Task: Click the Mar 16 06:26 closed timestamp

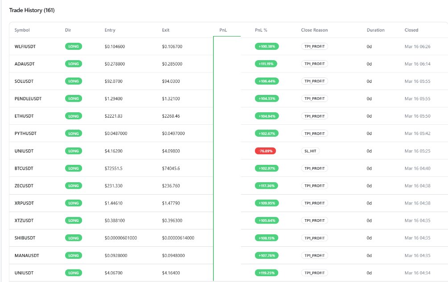Action: click(417, 46)
